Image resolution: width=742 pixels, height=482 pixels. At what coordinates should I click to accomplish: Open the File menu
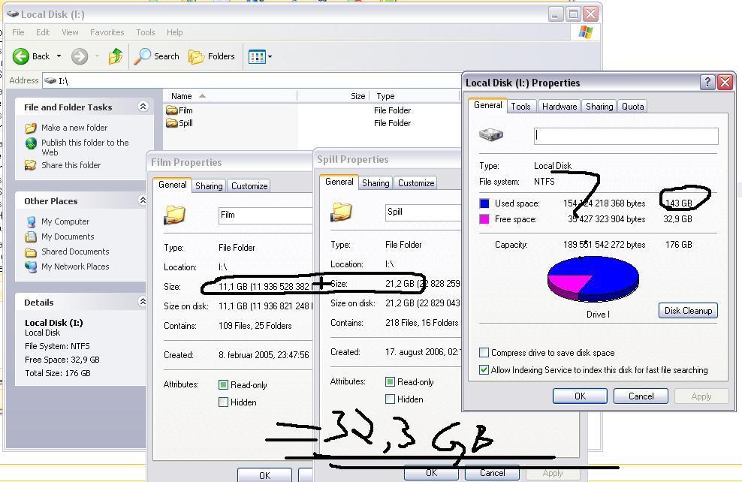click(x=18, y=32)
